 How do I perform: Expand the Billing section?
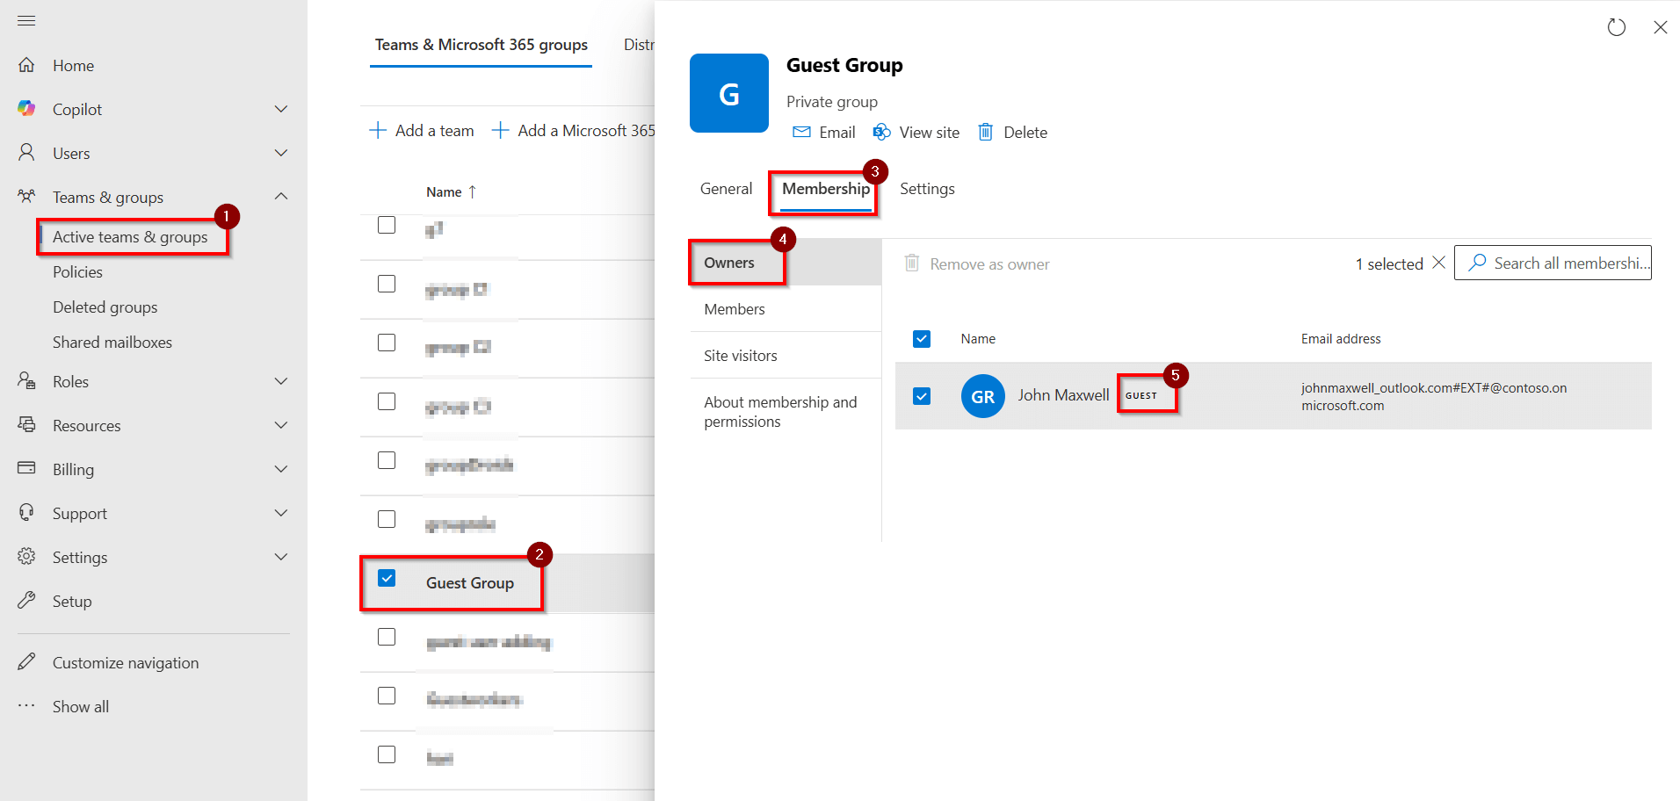[281, 469]
